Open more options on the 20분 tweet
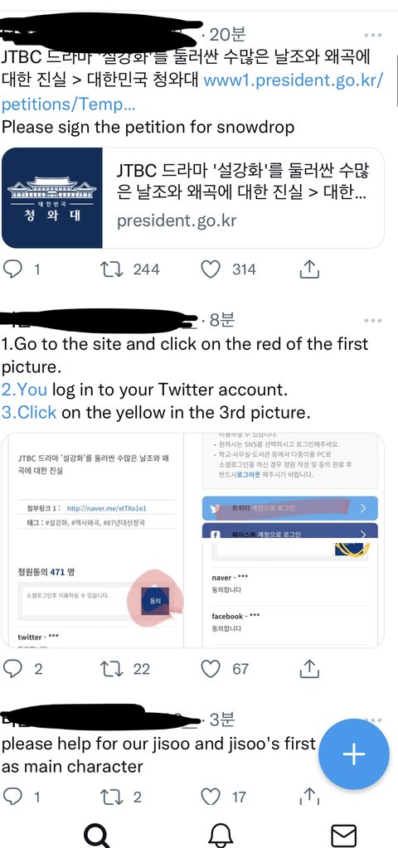The image size is (398, 848). [x=373, y=35]
